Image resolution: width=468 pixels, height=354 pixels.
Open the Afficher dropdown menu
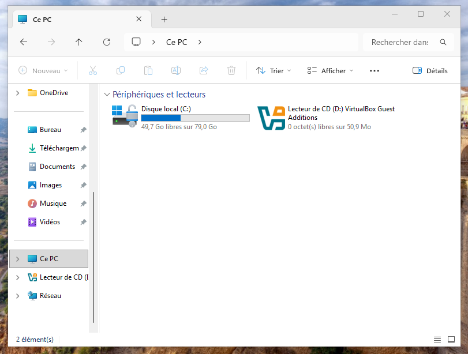pyautogui.click(x=330, y=71)
